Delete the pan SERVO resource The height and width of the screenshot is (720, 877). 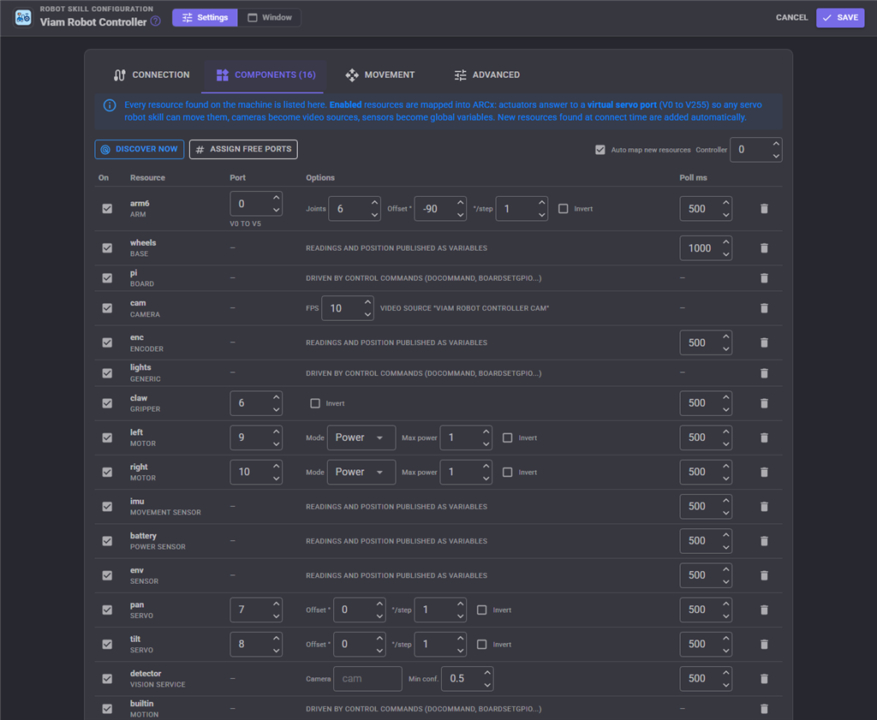pos(764,610)
